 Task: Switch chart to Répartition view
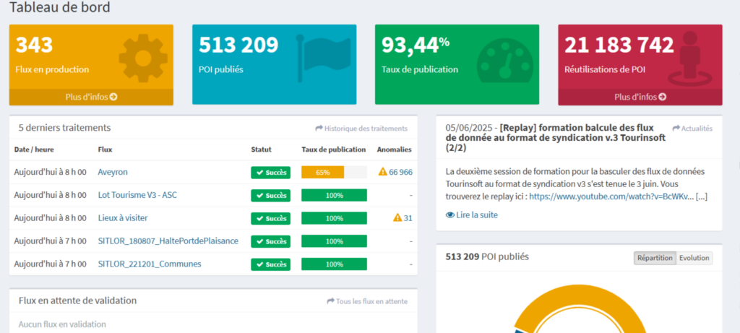(x=655, y=258)
